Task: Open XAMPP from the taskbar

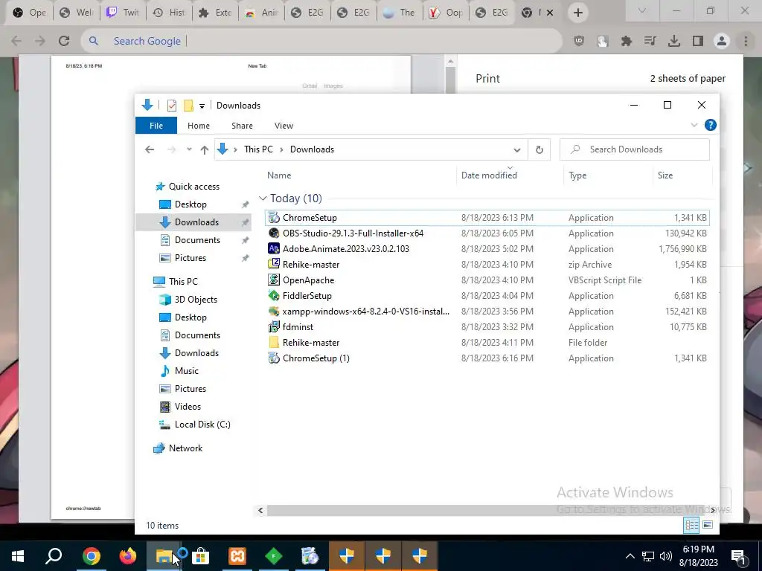Action: coord(237,555)
